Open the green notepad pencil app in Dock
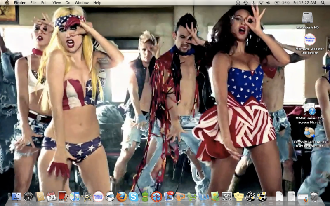 point(215,197)
